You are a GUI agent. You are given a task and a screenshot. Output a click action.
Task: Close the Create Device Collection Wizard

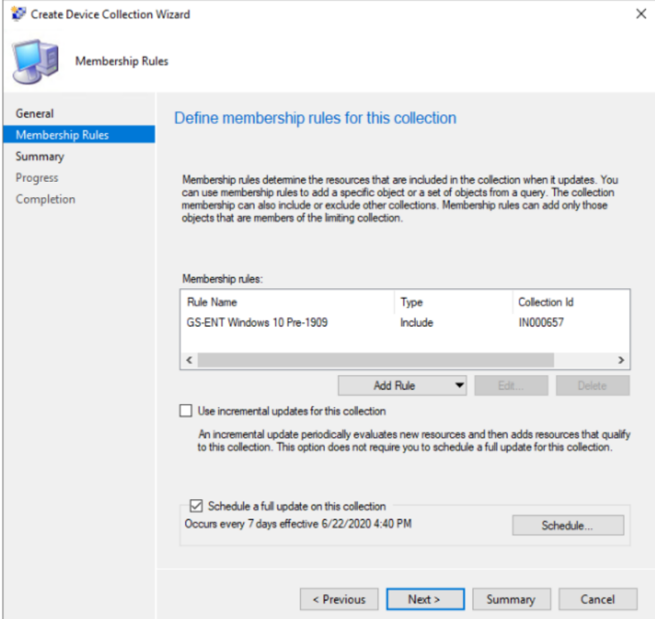pyautogui.click(x=641, y=14)
